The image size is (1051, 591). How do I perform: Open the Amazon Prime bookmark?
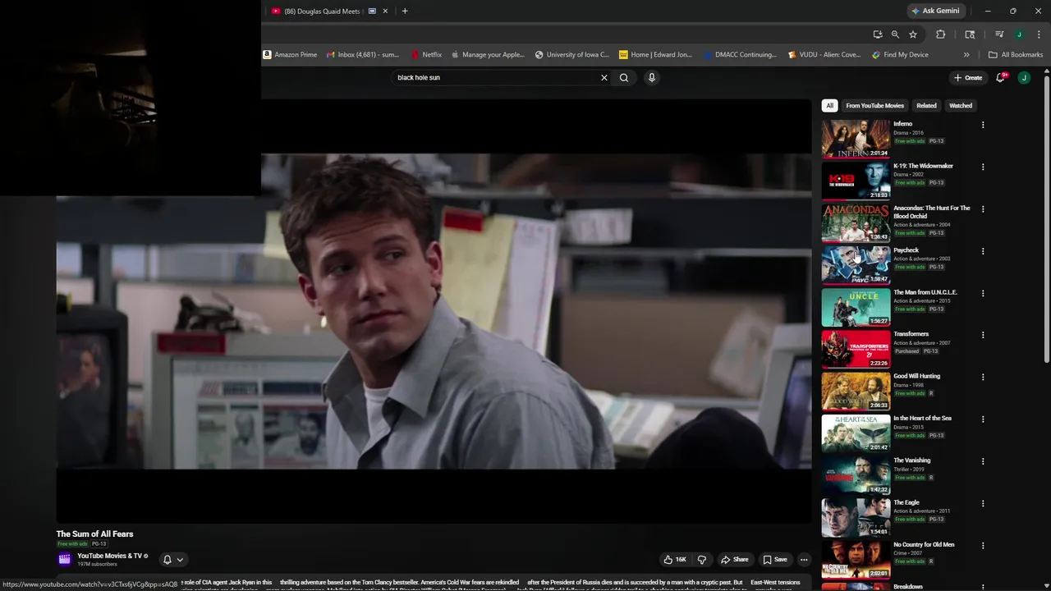coord(290,55)
